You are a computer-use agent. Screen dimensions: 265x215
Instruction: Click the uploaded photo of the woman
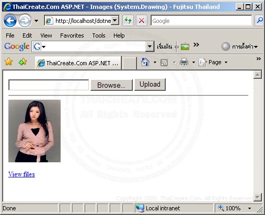pos(34,131)
